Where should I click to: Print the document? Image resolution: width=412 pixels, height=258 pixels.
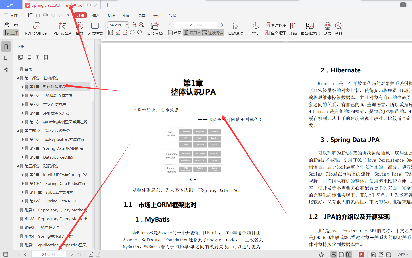(x=45, y=15)
